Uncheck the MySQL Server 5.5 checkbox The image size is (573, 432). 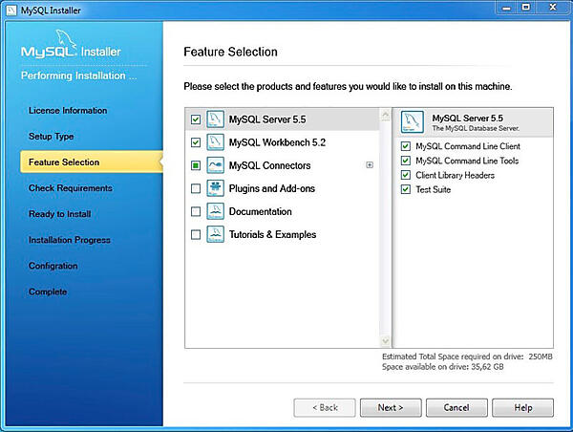coord(196,119)
